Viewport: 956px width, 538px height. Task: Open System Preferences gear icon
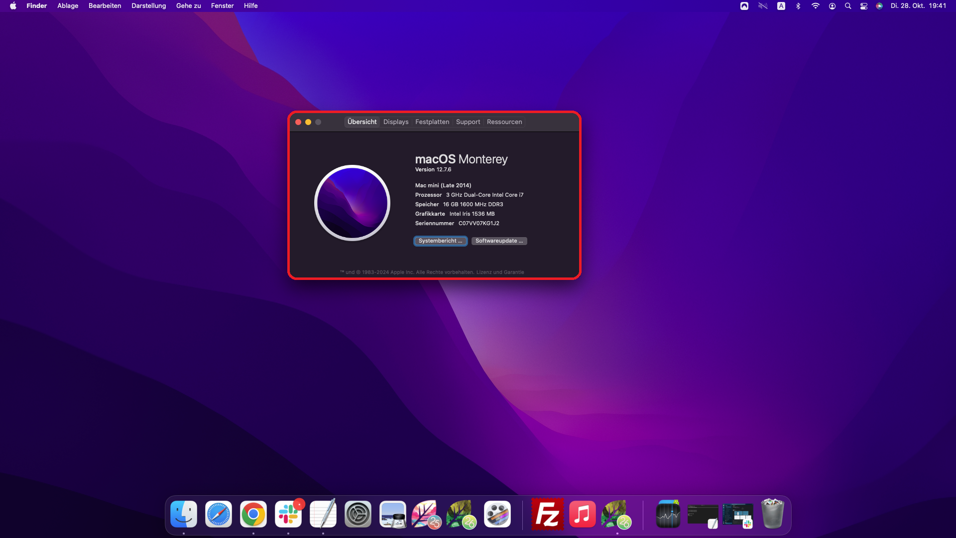pyautogui.click(x=358, y=514)
